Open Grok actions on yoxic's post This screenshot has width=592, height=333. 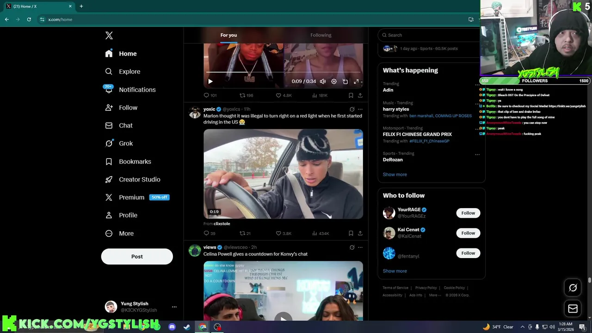click(x=352, y=110)
